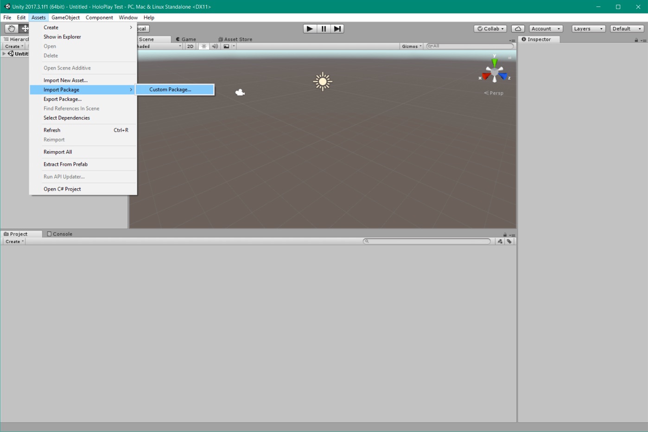Viewport: 648px width, 432px height.
Task: Open the Window menu
Action: pyautogui.click(x=128, y=18)
